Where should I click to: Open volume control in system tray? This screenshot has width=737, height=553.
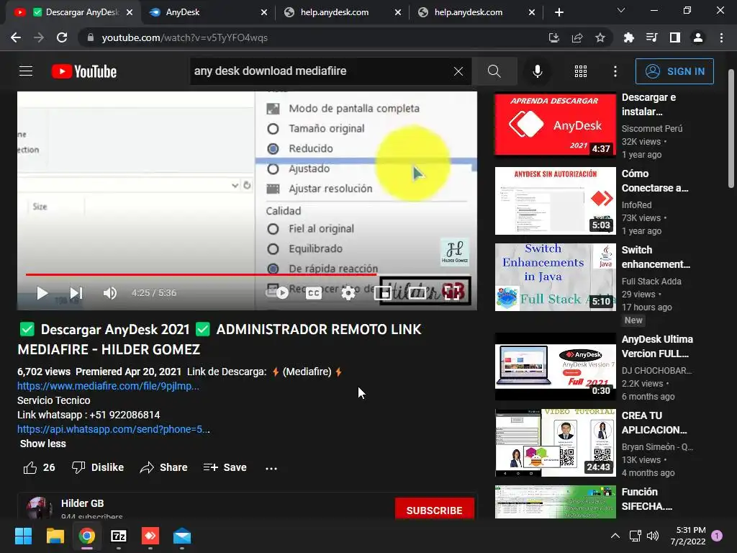tap(652, 536)
